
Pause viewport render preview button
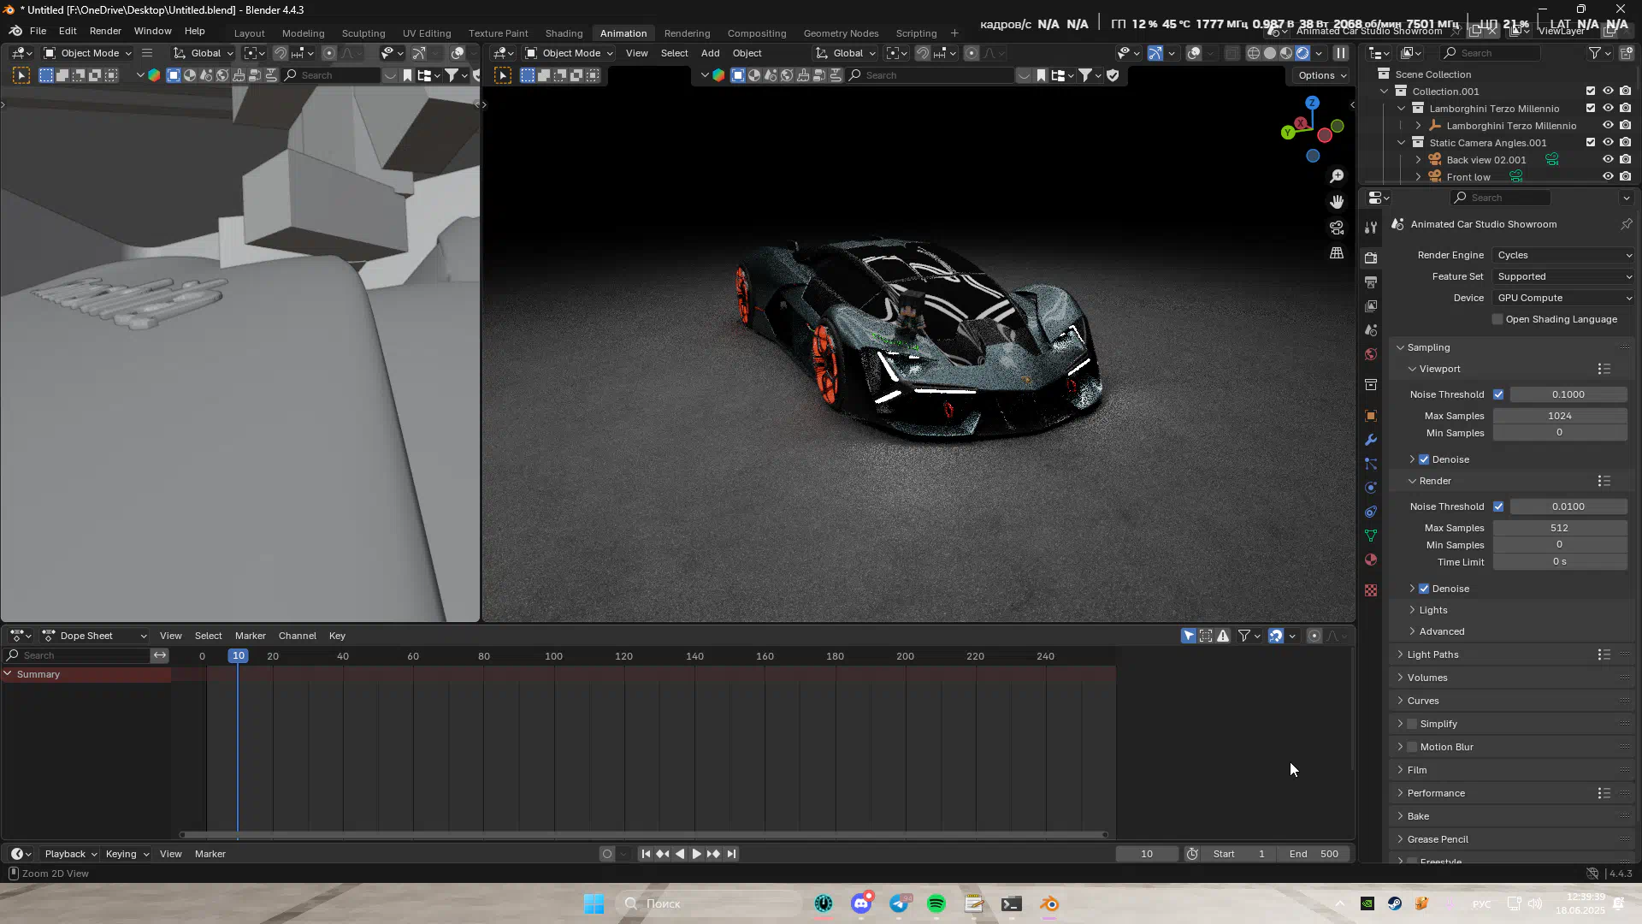(1341, 53)
